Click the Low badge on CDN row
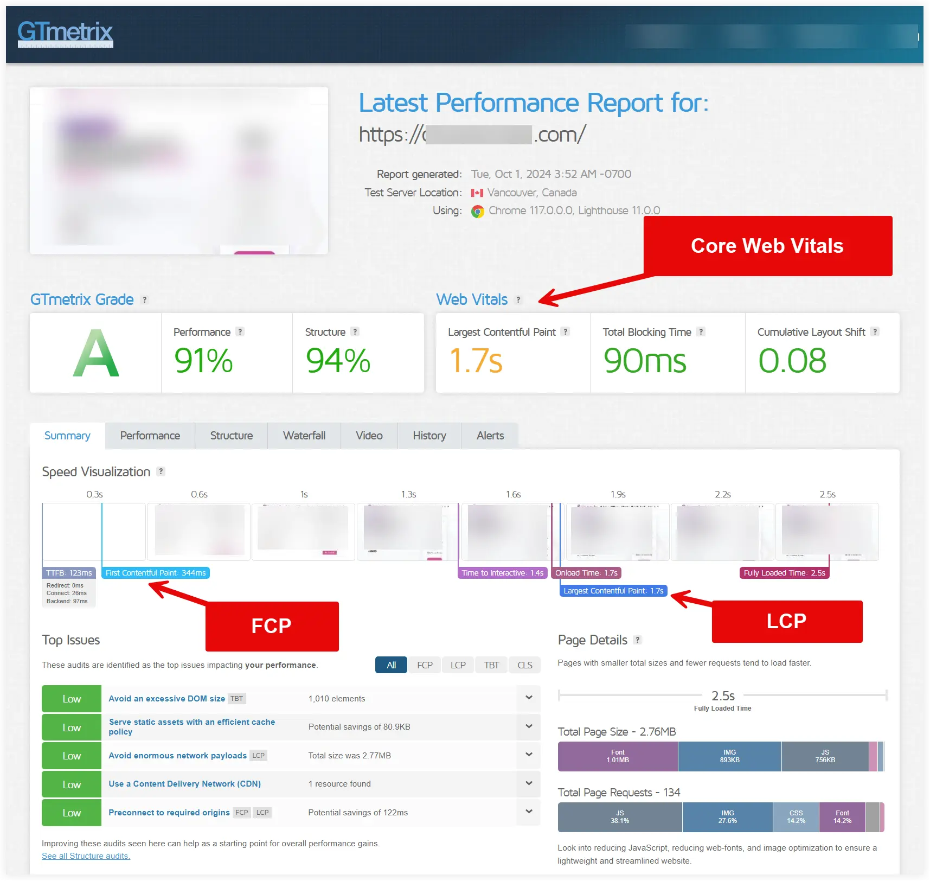The image size is (930, 881). click(72, 784)
